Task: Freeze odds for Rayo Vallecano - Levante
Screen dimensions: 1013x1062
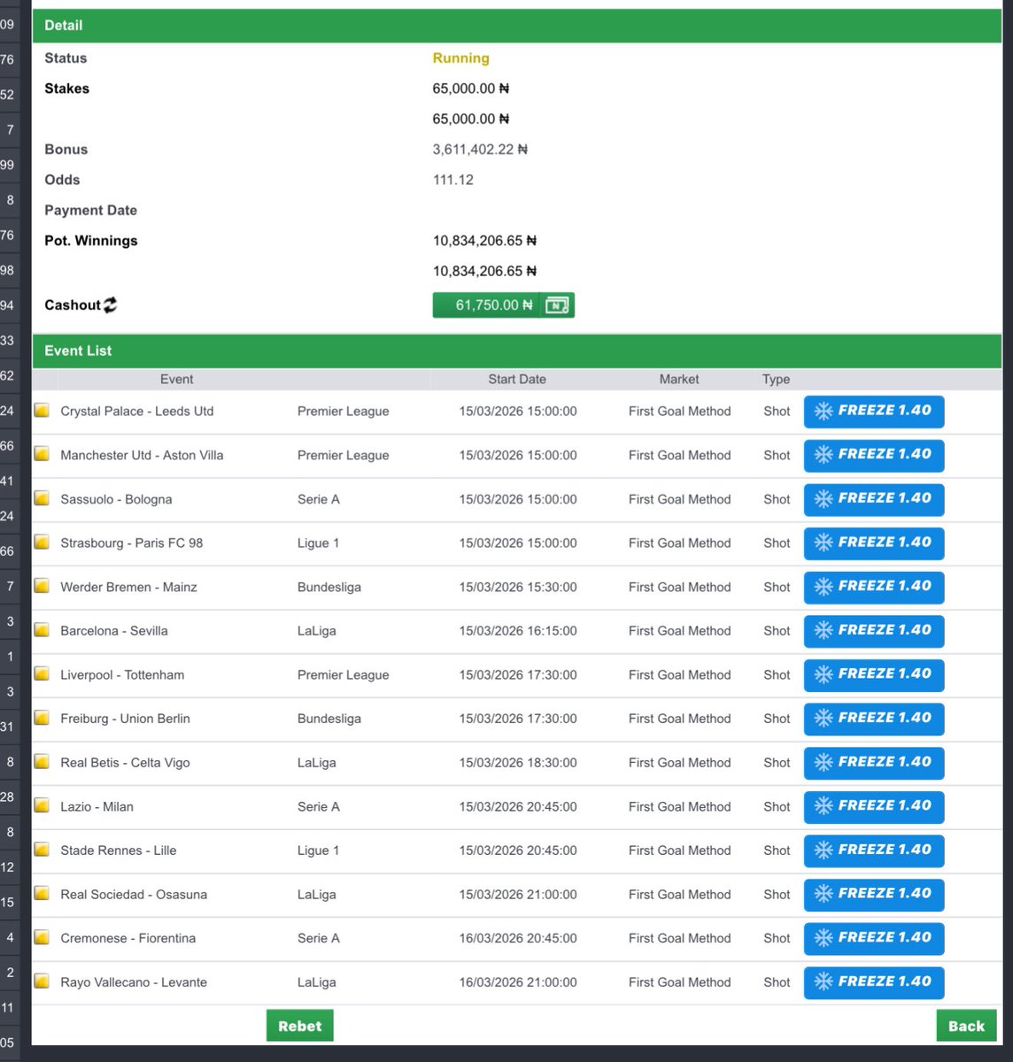Action: click(x=874, y=982)
